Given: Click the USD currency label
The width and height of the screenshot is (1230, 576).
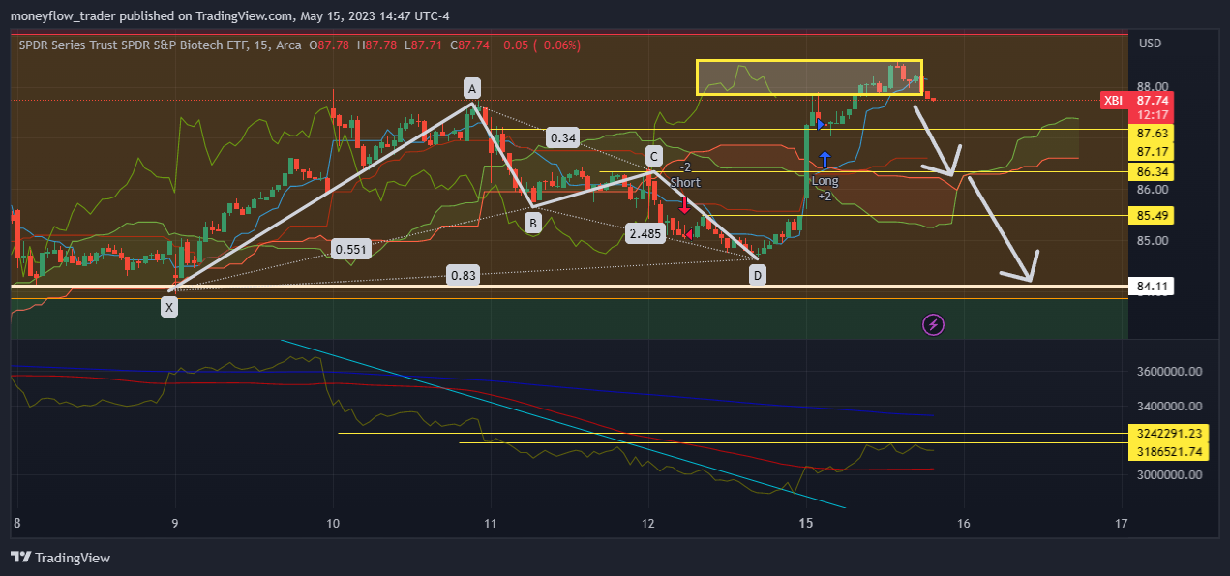Looking at the screenshot, I should 1150,44.
